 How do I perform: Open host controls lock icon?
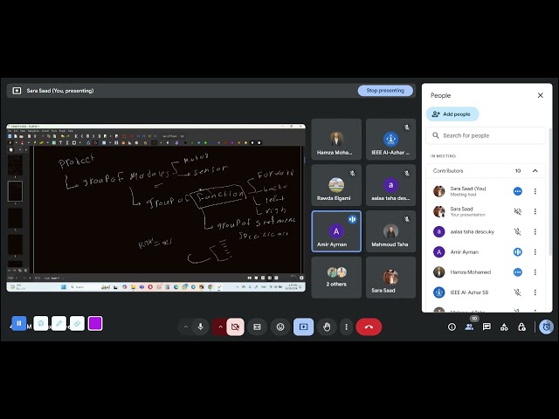tap(521, 326)
